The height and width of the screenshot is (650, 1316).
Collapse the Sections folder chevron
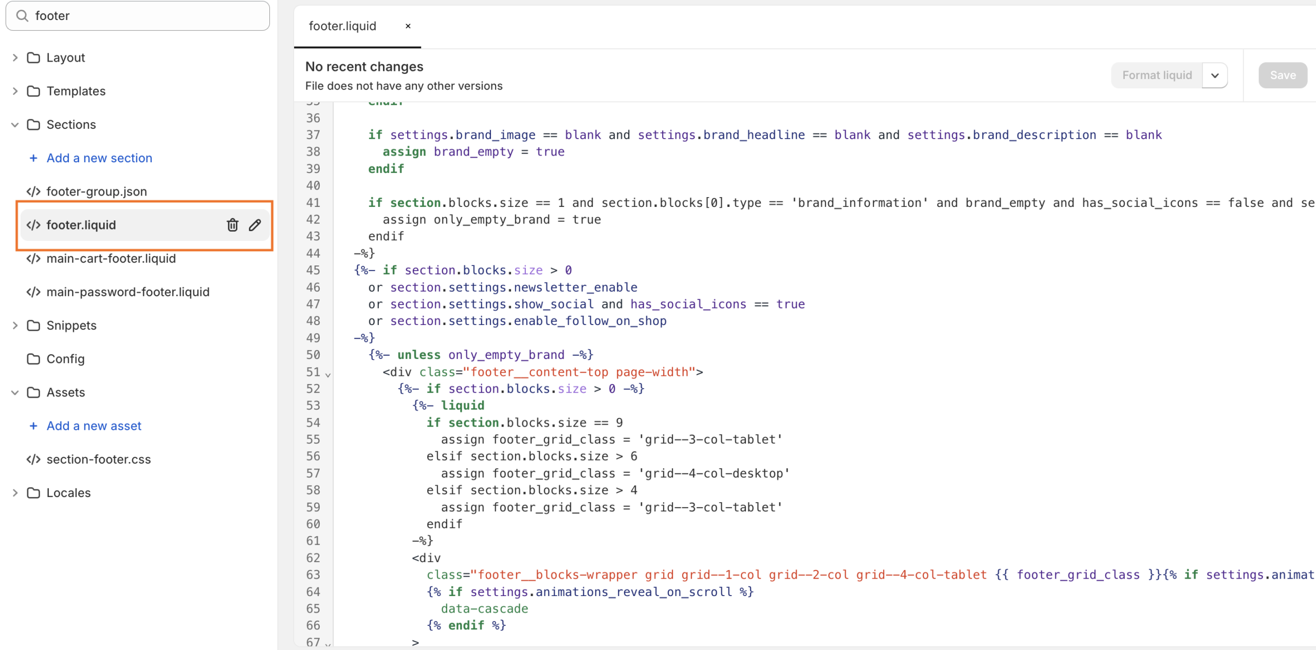(x=15, y=125)
